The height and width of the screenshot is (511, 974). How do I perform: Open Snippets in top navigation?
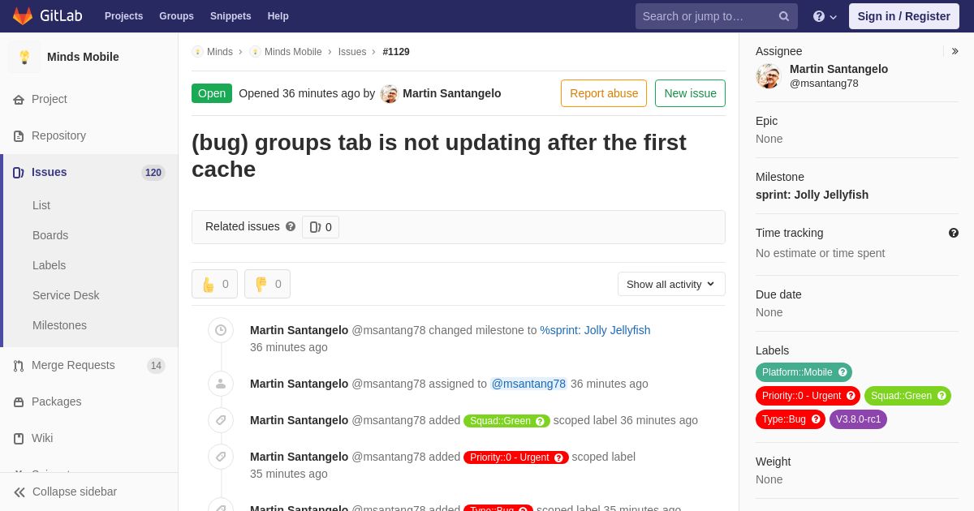[231, 16]
